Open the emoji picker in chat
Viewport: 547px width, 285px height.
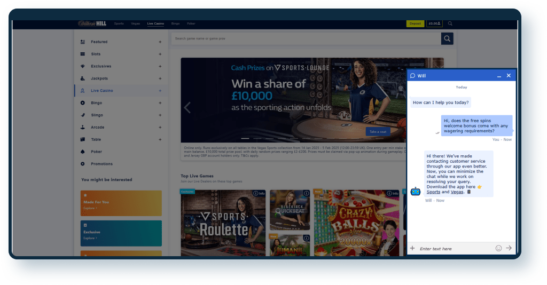[x=498, y=248]
